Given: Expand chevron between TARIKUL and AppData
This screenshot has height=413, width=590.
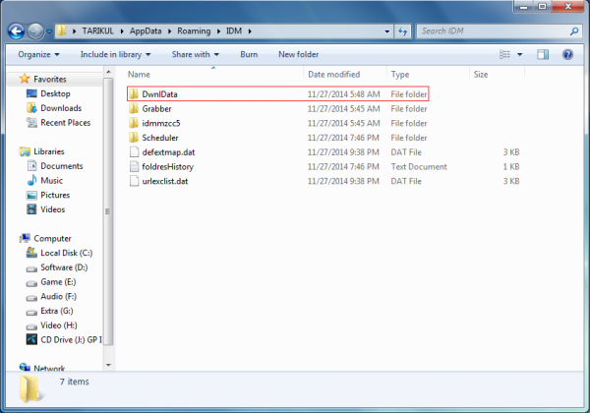Looking at the screenshot, I should click(122, 31).
